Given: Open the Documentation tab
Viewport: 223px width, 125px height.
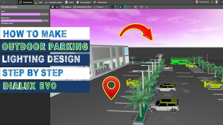Looking at the screenshot, I should (84, 2).
